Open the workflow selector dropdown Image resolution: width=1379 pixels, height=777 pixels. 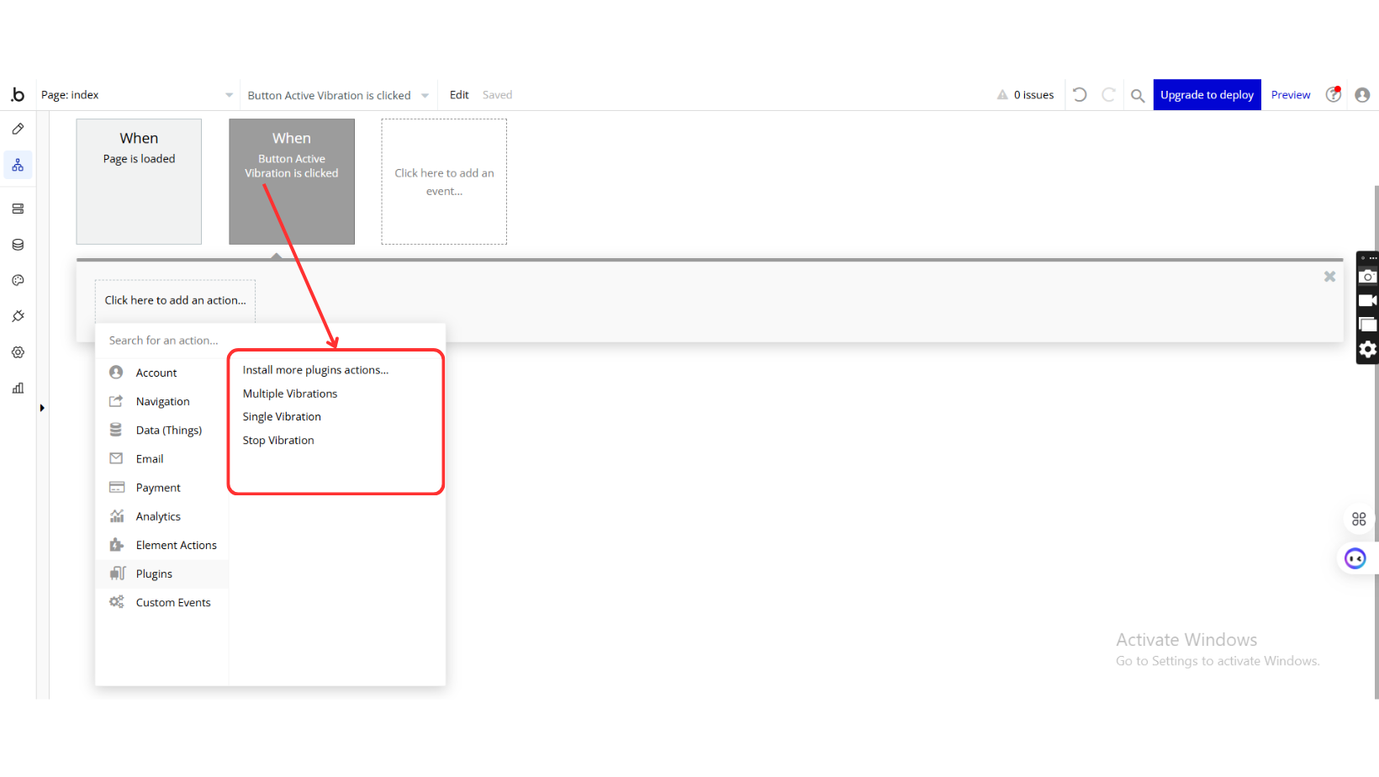click(338, 95)
